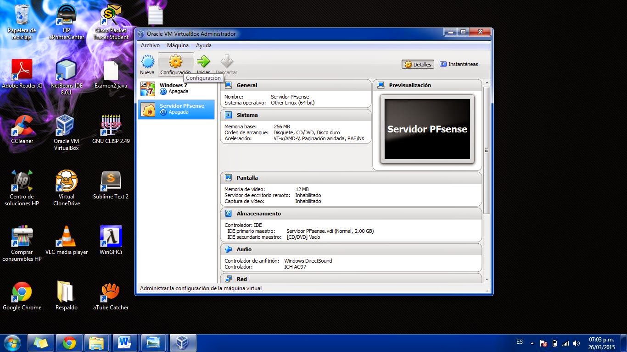627x352 pixels.
Task: Open the Windows Start menu
Action: (x=11, y=342)
